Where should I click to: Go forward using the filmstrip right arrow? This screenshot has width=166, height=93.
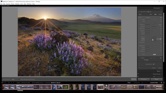tap(14, 83)
